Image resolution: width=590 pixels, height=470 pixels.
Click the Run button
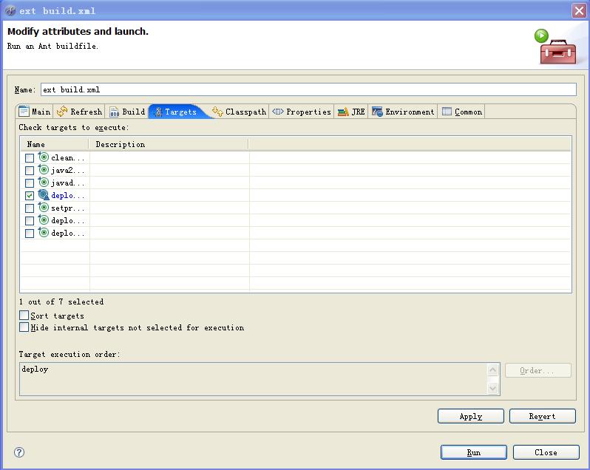pyautogui.click(x=474, y=452)
